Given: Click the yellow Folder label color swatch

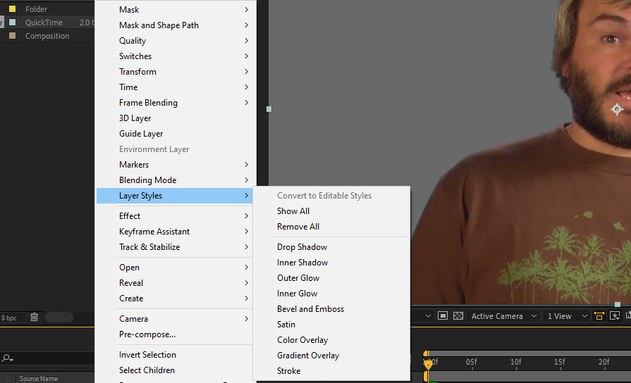Looking at the screenshot, I should coord(12,9).
